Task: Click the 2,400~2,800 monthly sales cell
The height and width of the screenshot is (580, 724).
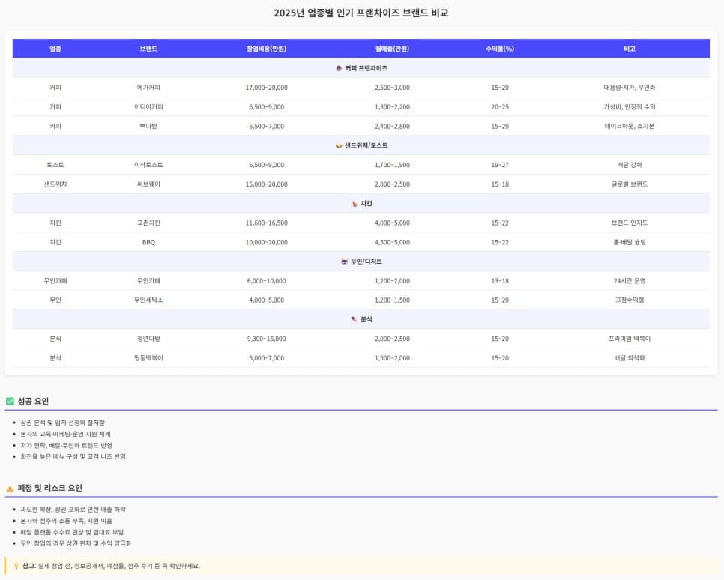Action: pos(392,126)
